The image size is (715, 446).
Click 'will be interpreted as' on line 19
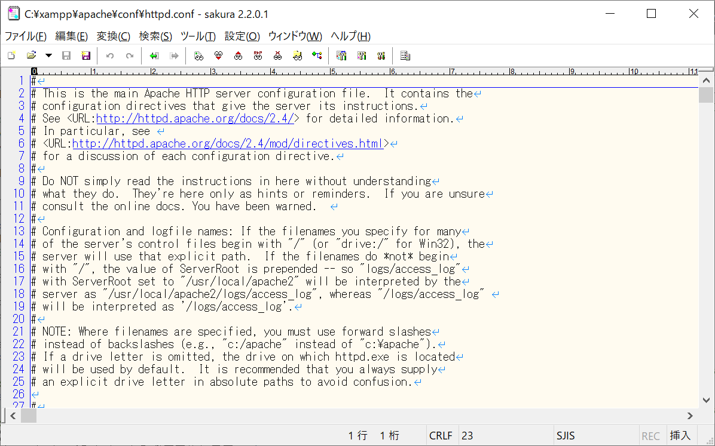point(108,307)
